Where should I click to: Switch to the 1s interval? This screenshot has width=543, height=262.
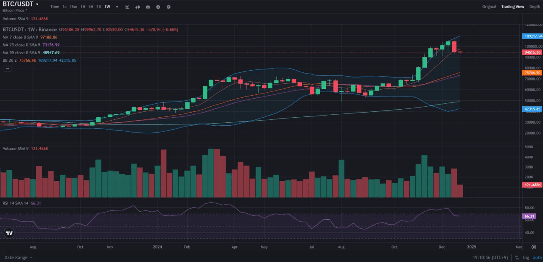click(x=64, y=7)
